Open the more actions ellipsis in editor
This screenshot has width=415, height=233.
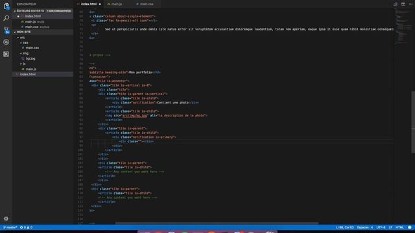pos(410,4)
